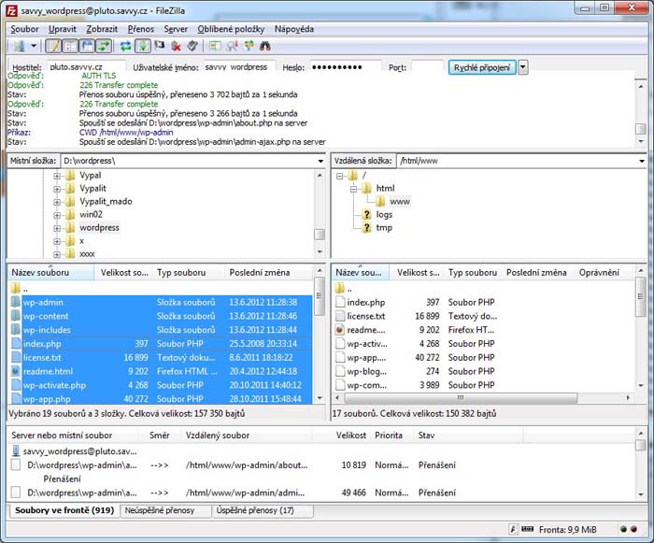Click the local tree scrollbar thumb
The width and height of the screenshot is (654, 543).
(320, 235)
